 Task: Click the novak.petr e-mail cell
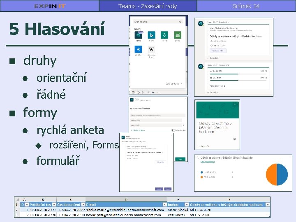click(126, 215)
